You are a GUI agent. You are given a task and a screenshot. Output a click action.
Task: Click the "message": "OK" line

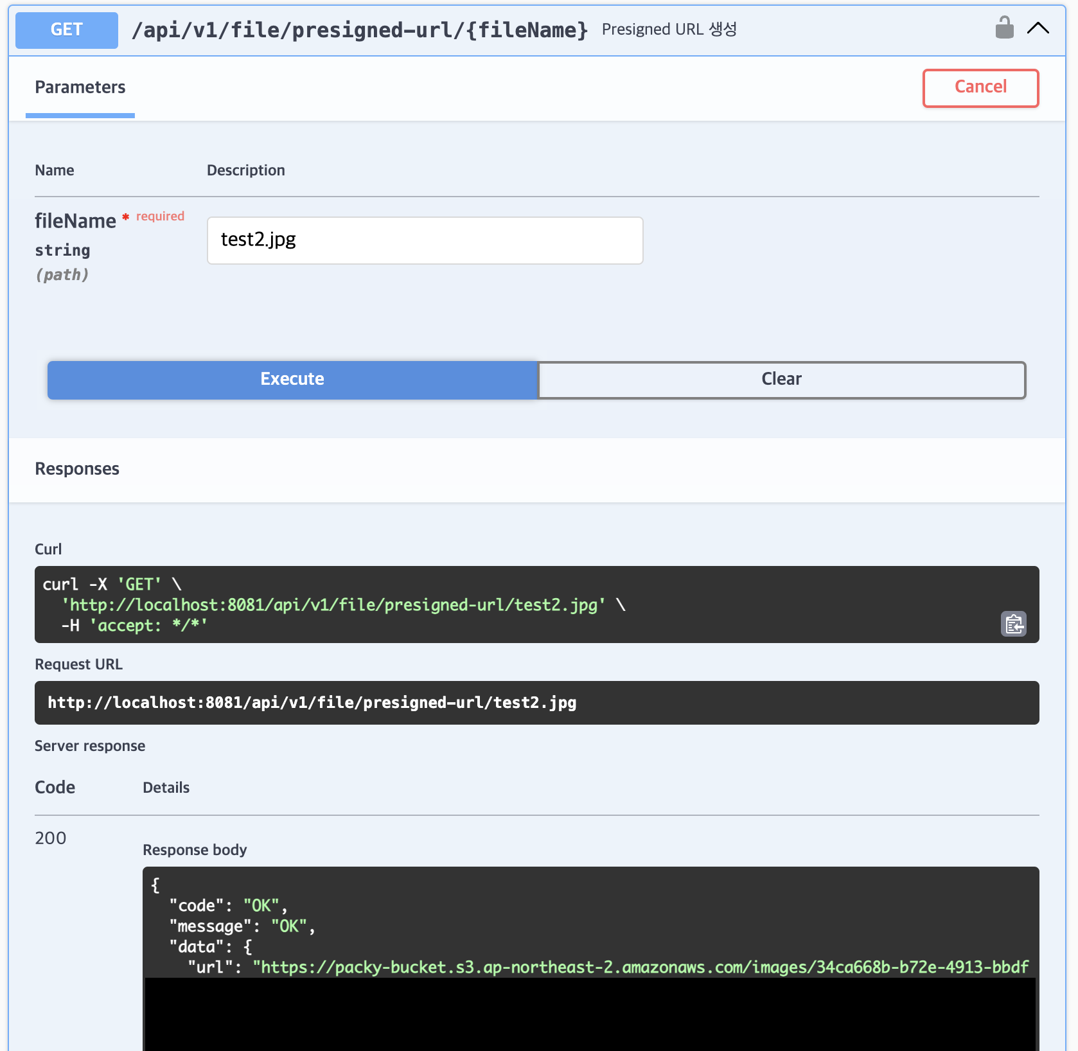pos(242,926)
